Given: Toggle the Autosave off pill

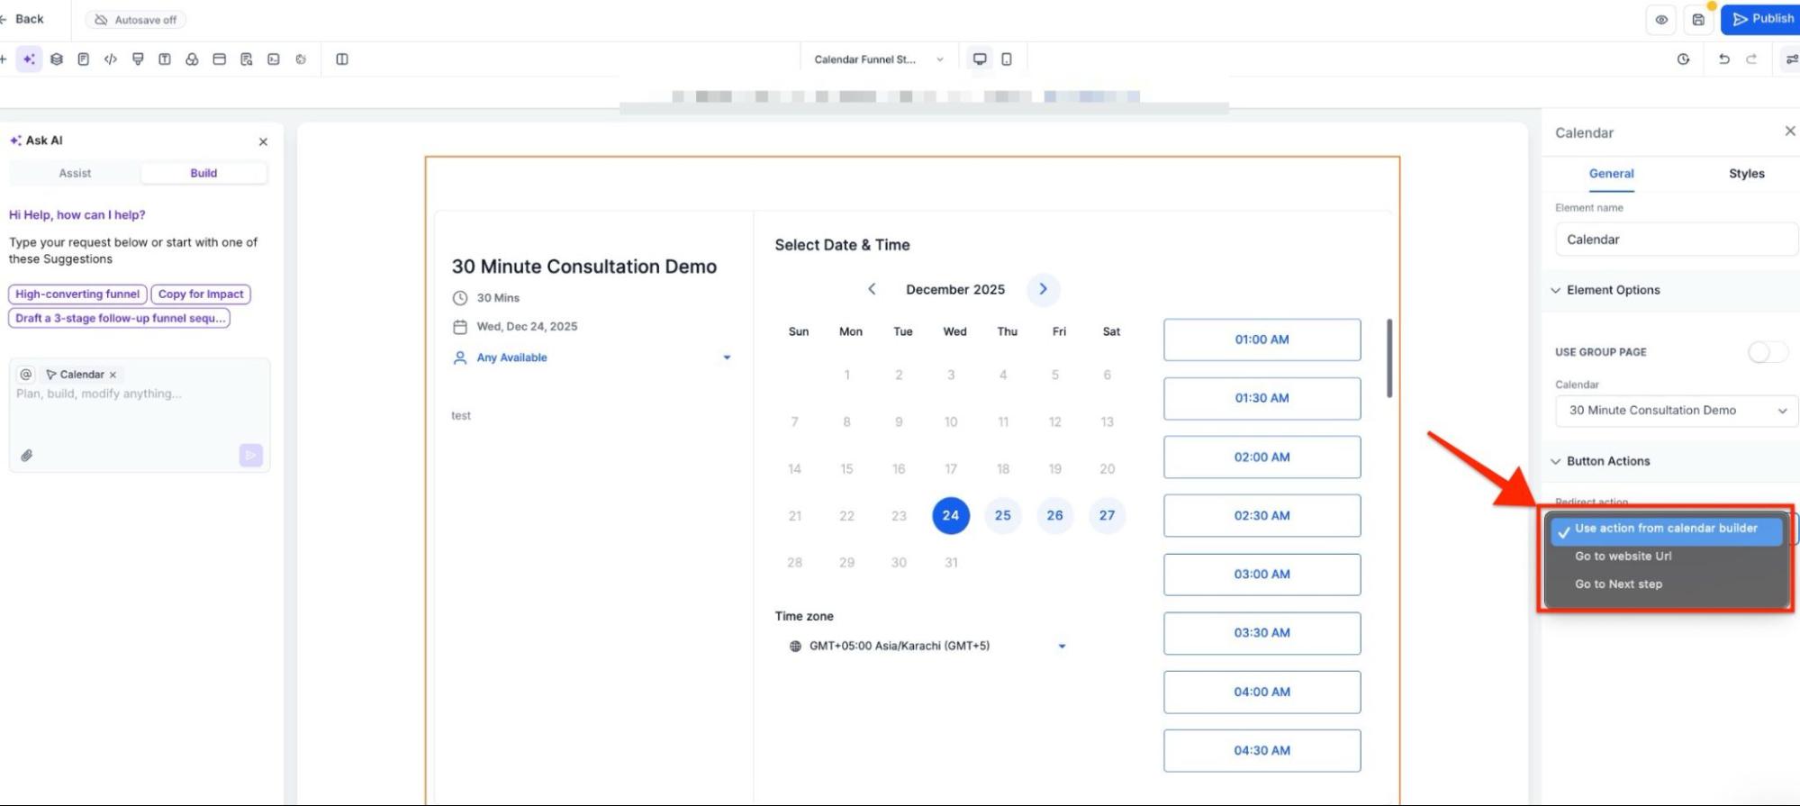Looking at the screenshot, I should coord(136,20).
